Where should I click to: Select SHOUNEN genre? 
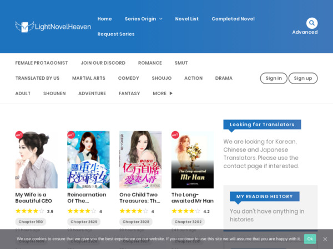(54, 94)
